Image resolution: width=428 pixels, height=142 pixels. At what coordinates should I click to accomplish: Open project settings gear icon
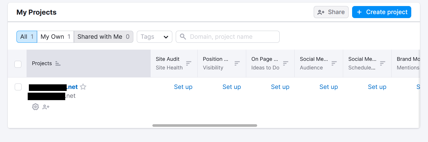pos(35,107)
